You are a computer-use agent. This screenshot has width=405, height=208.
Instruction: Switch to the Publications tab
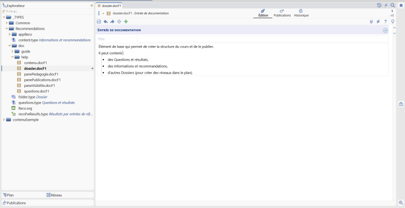pyautogui.click(x=282, y=13)
